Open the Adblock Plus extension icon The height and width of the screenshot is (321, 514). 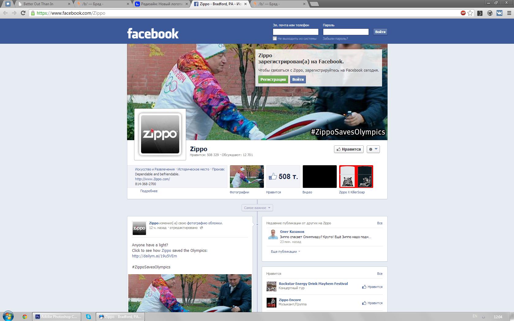[x=463, y=13]
